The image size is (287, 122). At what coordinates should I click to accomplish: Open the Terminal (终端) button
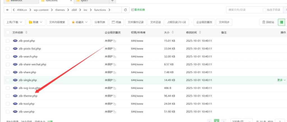116,22
